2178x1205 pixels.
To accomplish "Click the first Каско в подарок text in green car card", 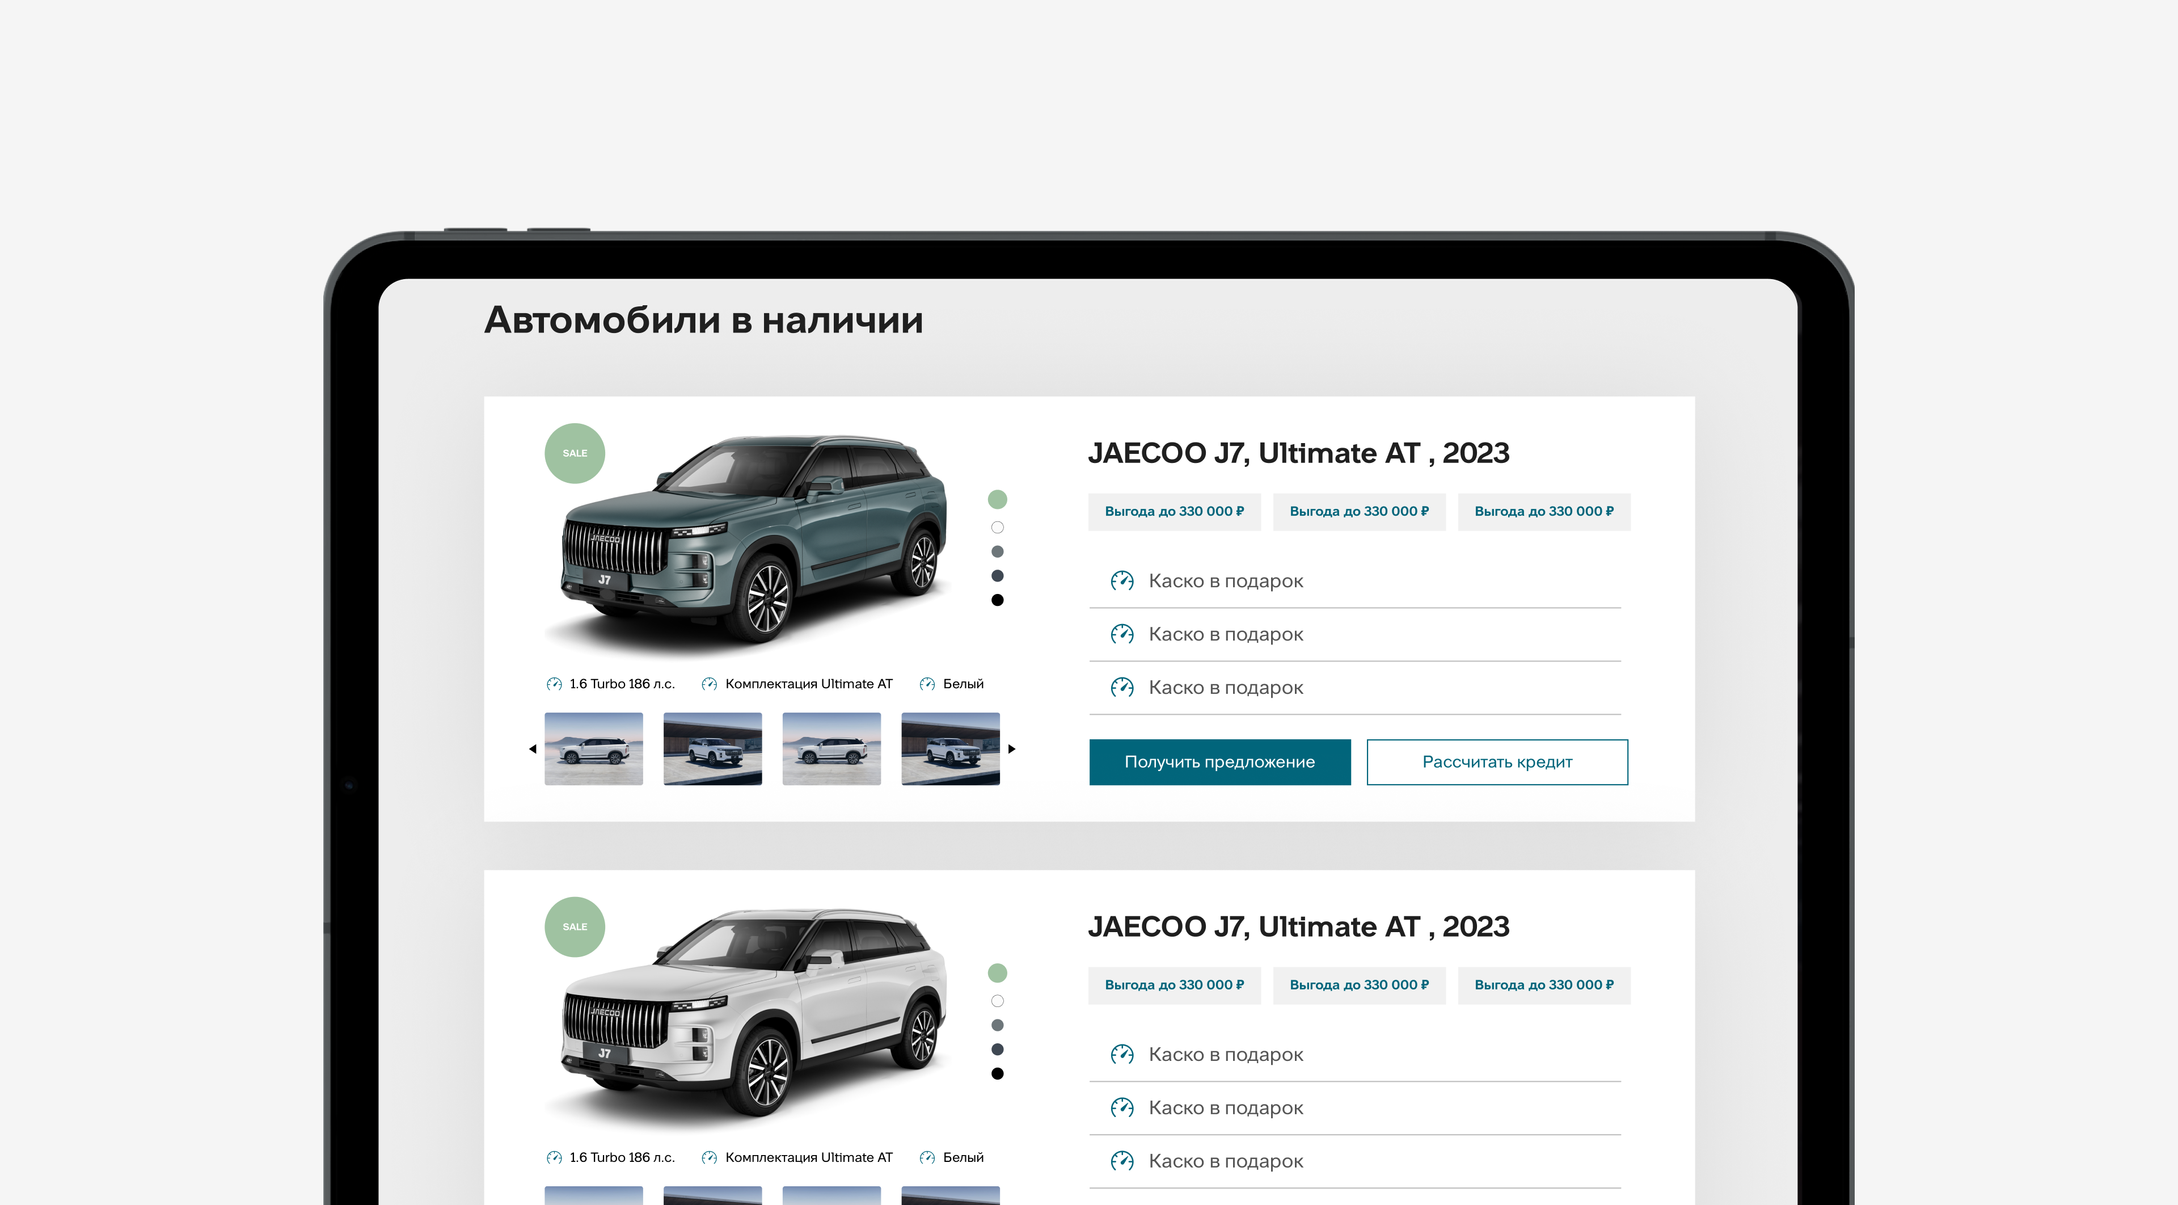I will [x=1226, y=582].
